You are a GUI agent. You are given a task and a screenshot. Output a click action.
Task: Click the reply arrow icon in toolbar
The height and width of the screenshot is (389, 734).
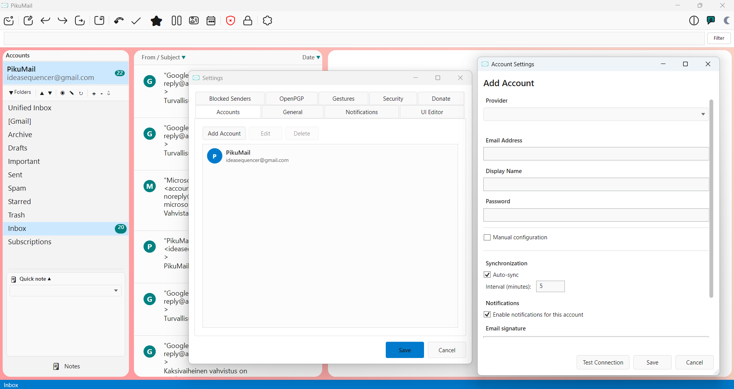coord(46,21)
